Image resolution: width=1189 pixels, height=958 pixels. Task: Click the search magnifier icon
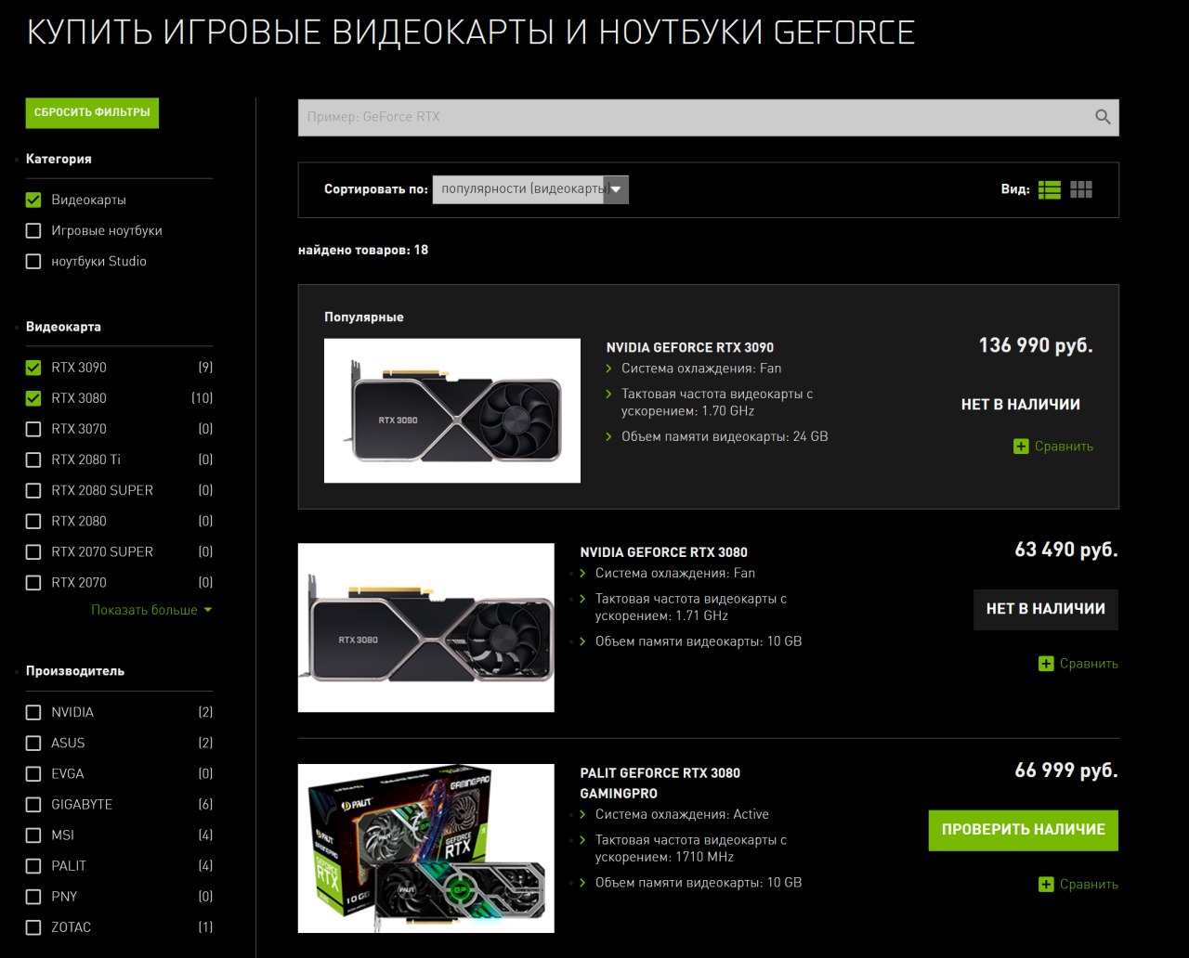(x=1103, y=117)
